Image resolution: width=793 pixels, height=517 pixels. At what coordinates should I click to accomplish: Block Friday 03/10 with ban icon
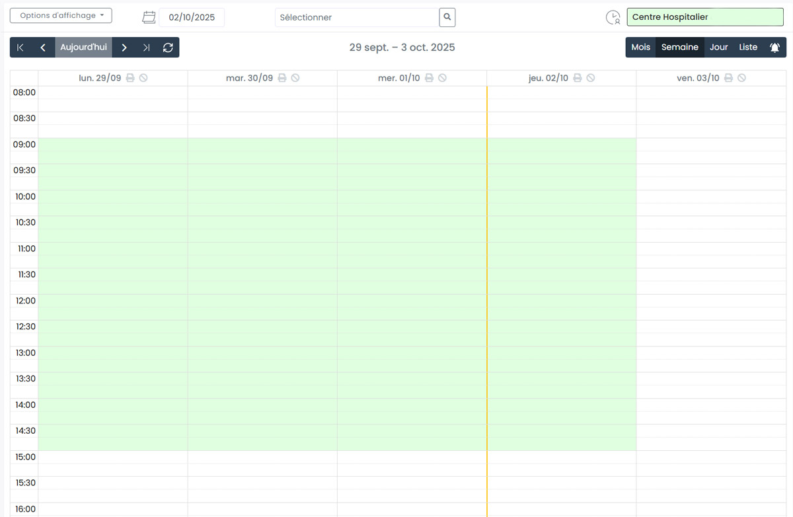click(x=742, y=78)
